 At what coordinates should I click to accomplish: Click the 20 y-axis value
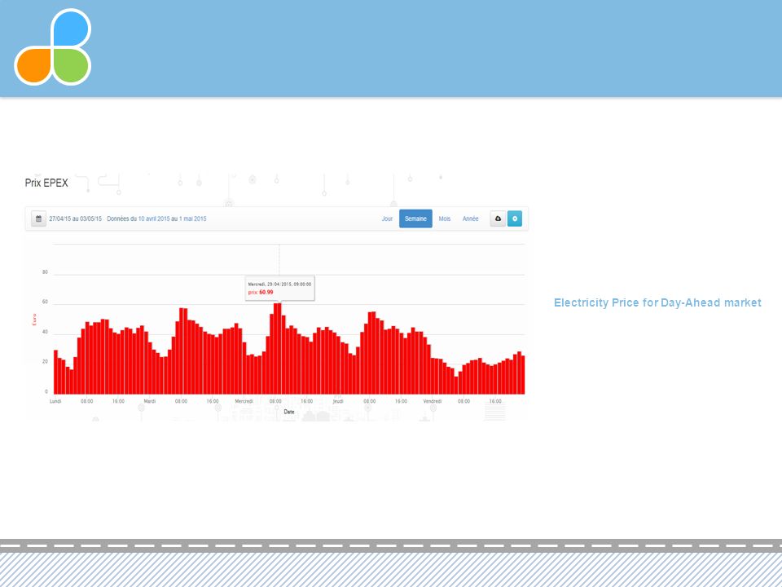pos(45,361)
